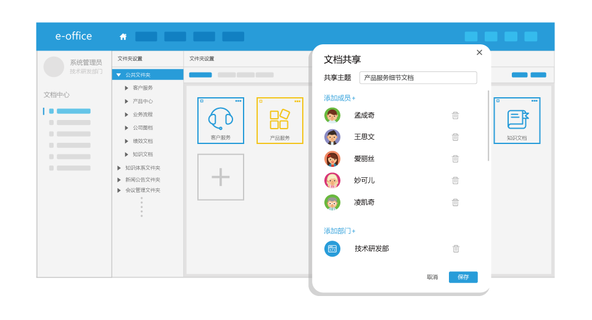The image size is (592, 320).
Task: Open the 知识文档 folder tile
Action: click(517, 121)
